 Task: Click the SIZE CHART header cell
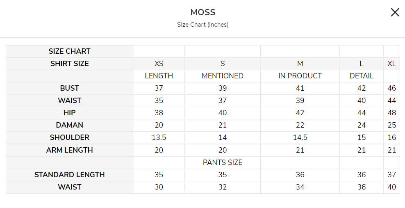coord(69,51)
